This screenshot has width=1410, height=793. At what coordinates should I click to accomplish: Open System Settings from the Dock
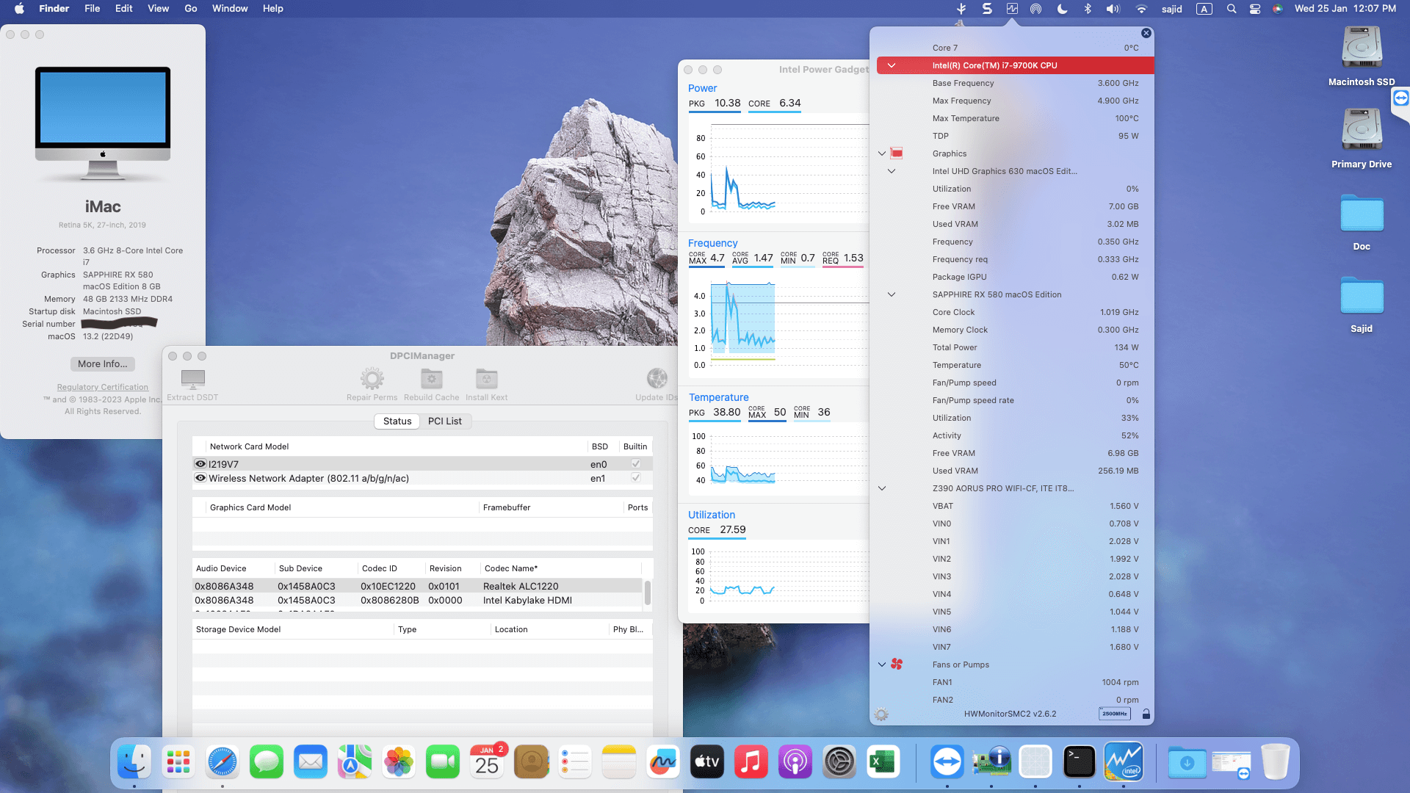(x=839, y=762)
